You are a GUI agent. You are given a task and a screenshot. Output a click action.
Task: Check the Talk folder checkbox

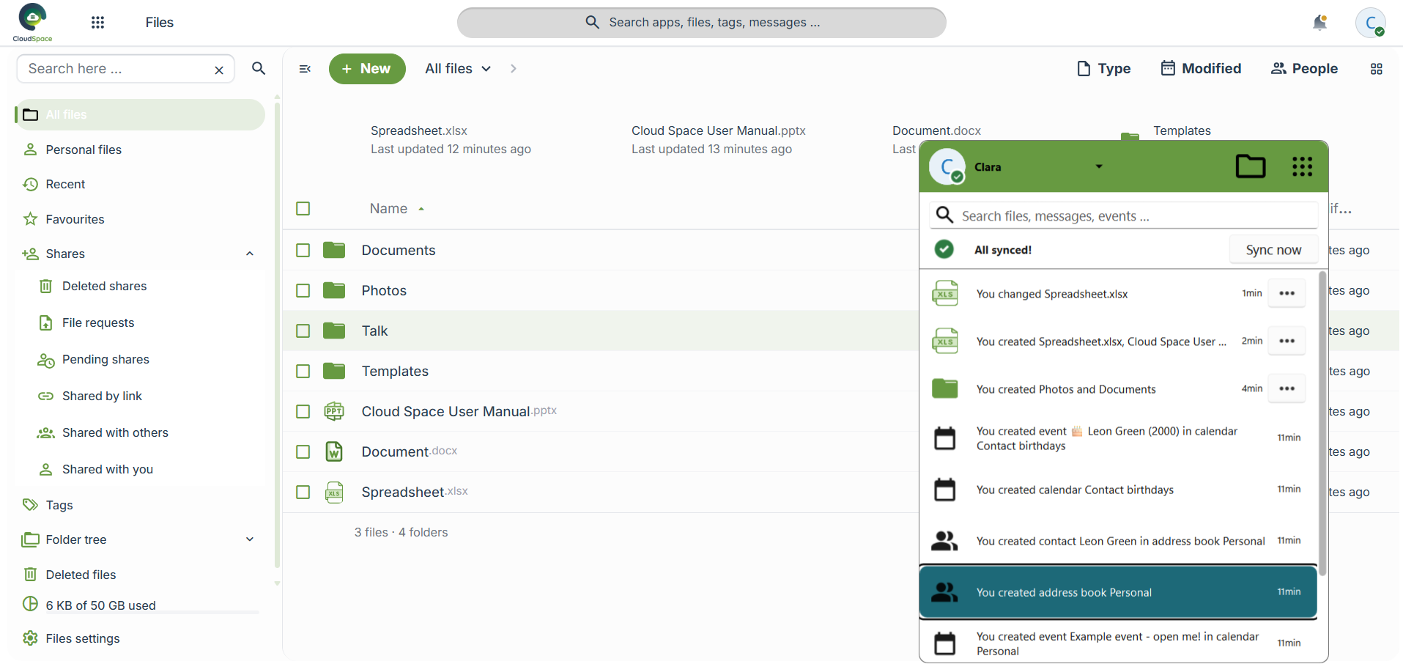[x=303, y=331]
